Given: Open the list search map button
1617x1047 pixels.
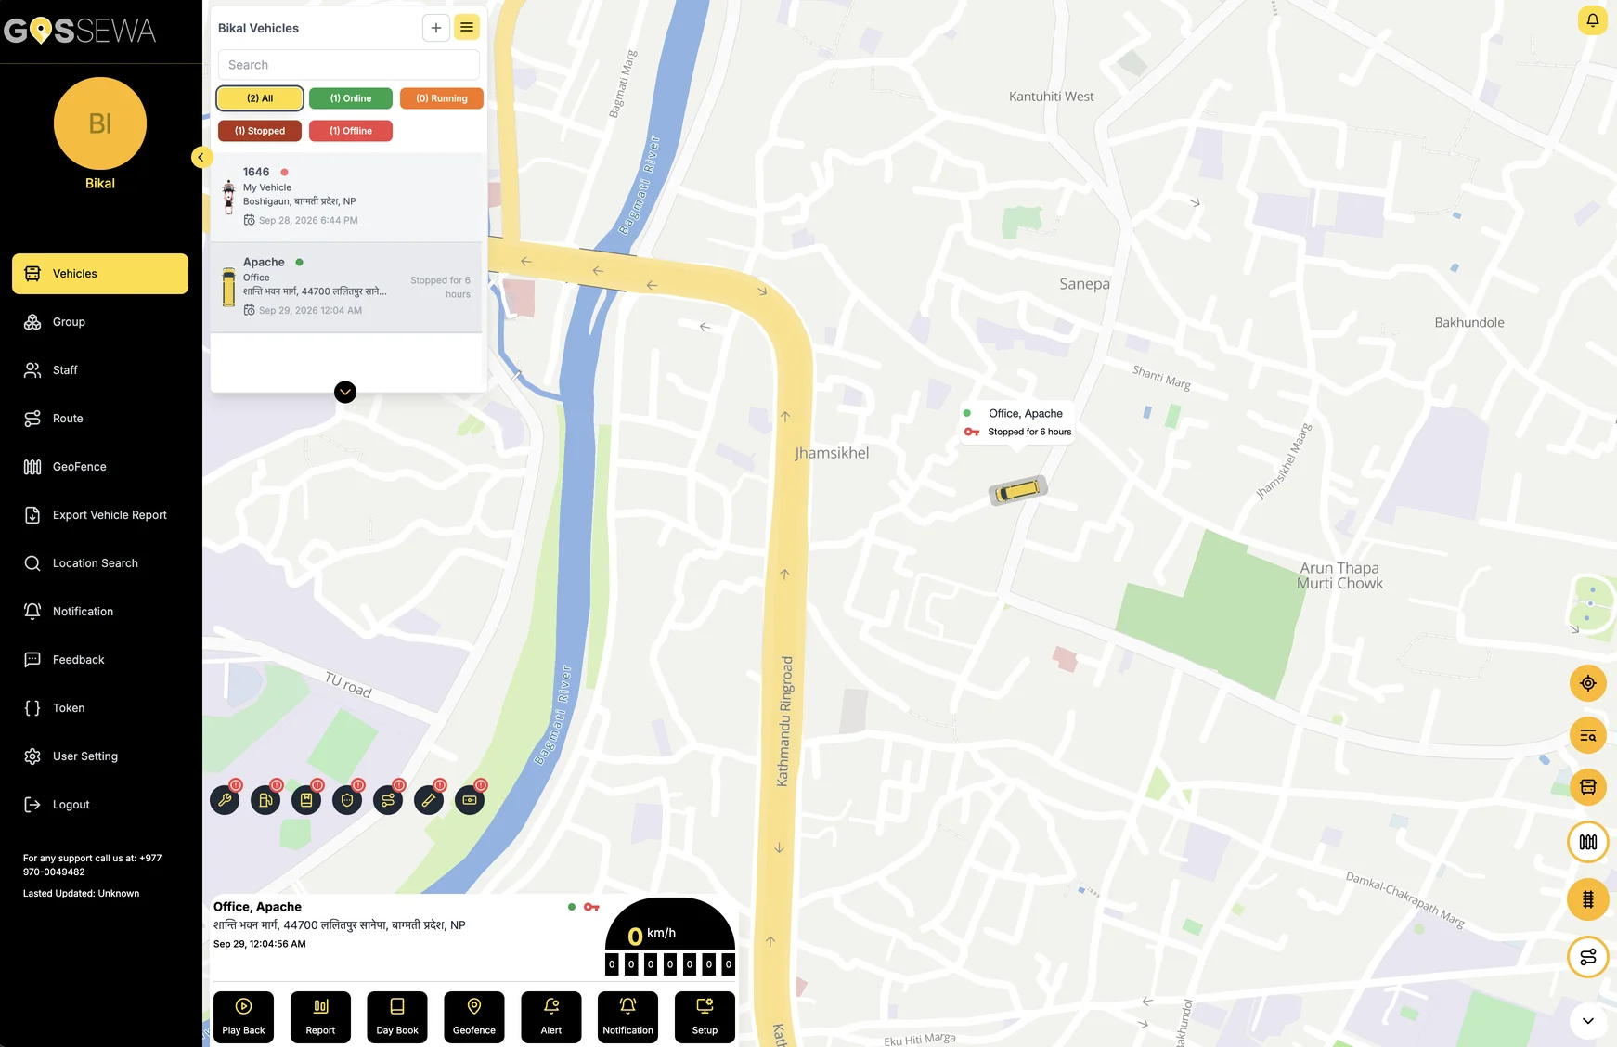Looking at the screenshot, I should (1588, 735).
